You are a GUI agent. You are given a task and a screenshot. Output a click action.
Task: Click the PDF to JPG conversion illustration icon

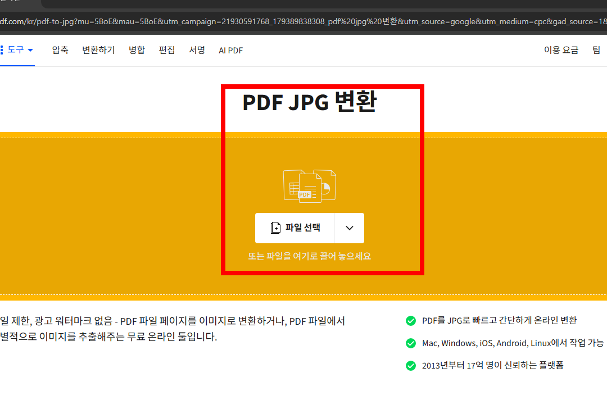[x=310, y=185]
